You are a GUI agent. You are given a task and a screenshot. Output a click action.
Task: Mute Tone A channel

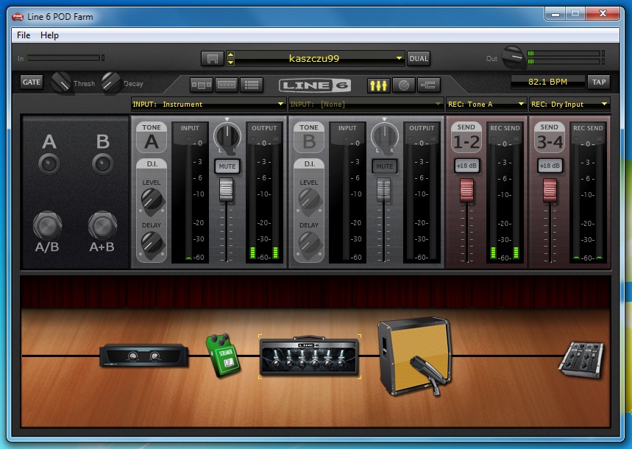tap(227, 166)
